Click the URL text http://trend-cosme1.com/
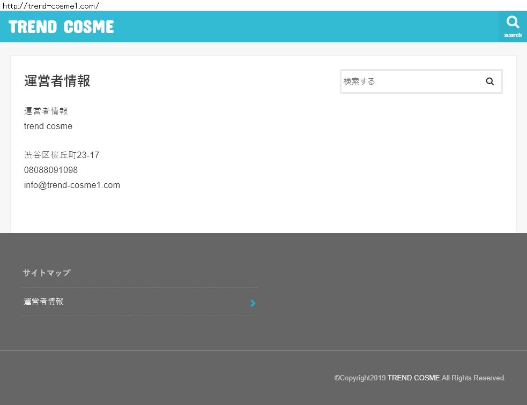 51,6
